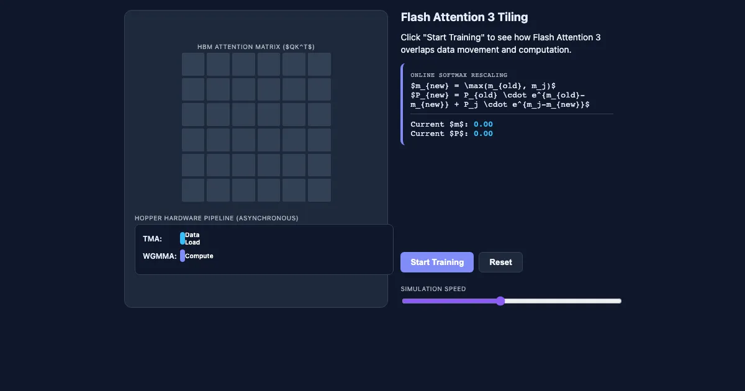Click the $m_{new}$ max formula line
The height and width of the screenshot is (391, 745).
pos(483,86)
